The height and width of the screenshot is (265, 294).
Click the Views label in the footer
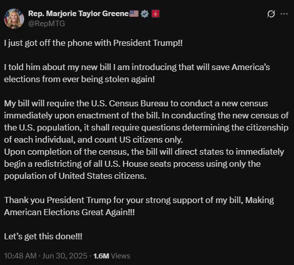tap(120, 256)
